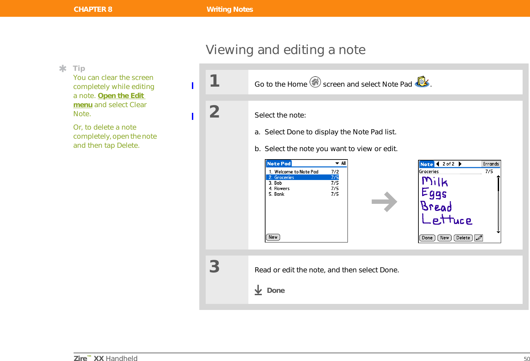
Task: Click the '2 of 2' note counter
Action: 448,164
